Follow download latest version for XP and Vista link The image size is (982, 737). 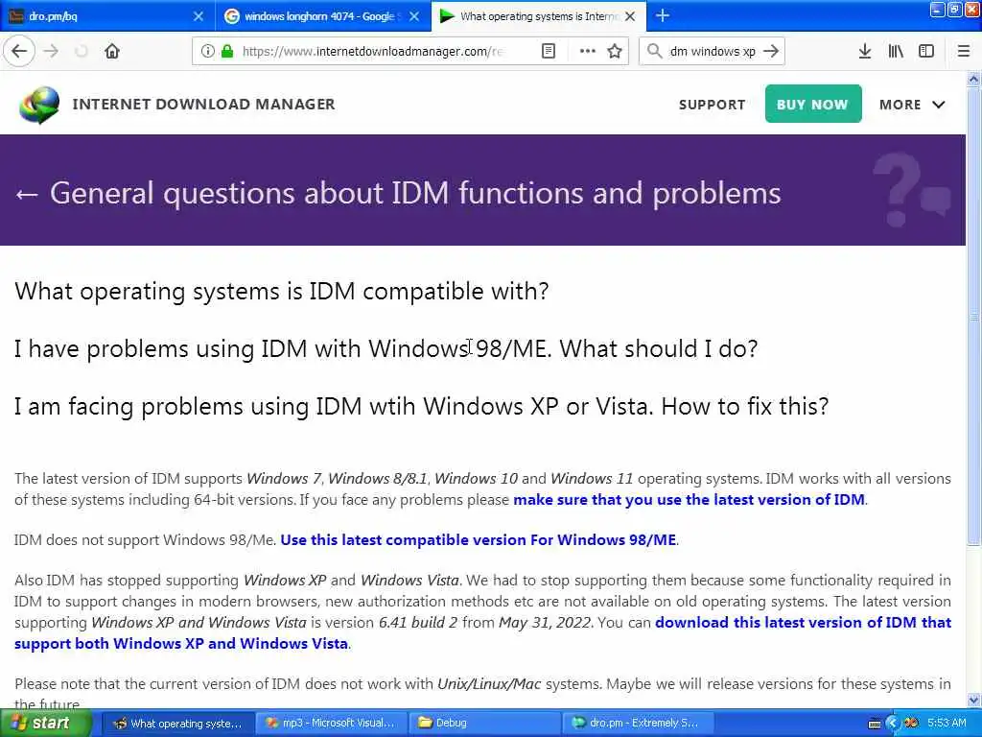(x=483, y=633)
